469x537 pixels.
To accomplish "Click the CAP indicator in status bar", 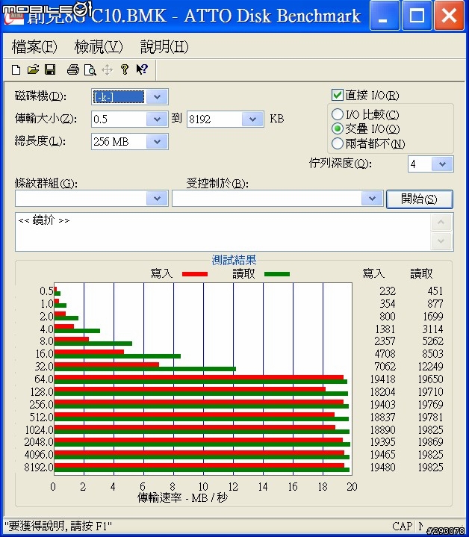I will (403, 526).
